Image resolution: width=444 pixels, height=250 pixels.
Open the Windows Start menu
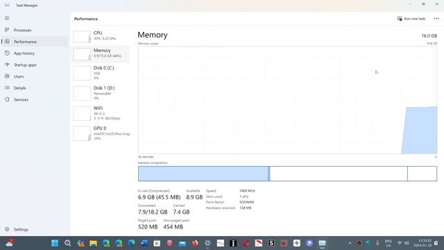click(x=55, y=243)
